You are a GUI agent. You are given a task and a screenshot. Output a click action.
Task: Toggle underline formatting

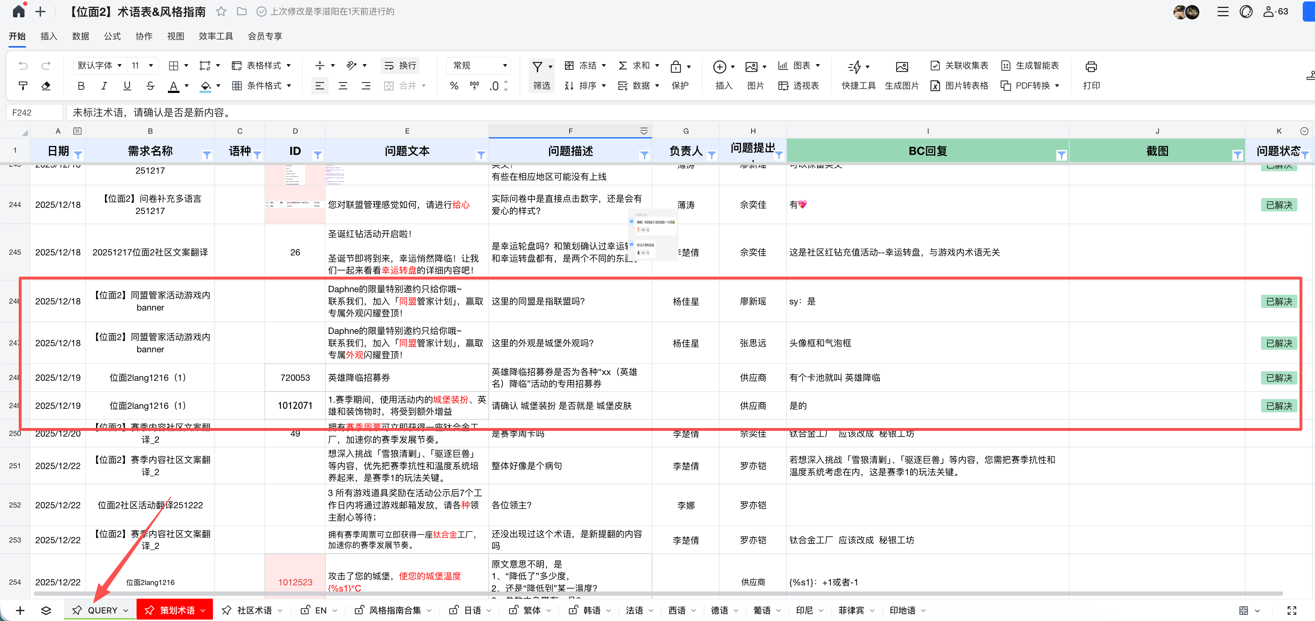[127, 86]
